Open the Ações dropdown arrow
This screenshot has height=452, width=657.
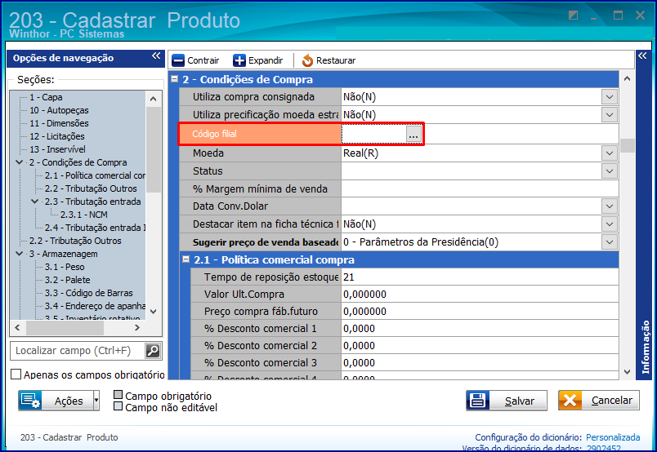coord(96,401)
